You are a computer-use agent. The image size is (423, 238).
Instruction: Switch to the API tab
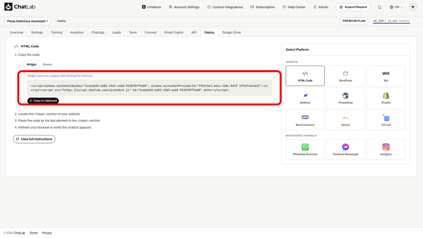tap(194, 32)
